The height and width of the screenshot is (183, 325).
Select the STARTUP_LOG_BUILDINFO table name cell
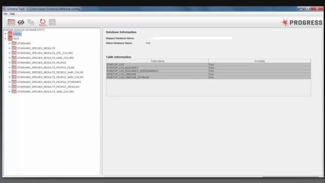[x=157, y=68]
